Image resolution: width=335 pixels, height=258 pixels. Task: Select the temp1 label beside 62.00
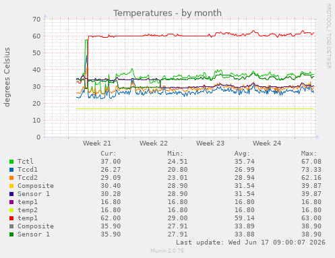(x=28, y=218)
